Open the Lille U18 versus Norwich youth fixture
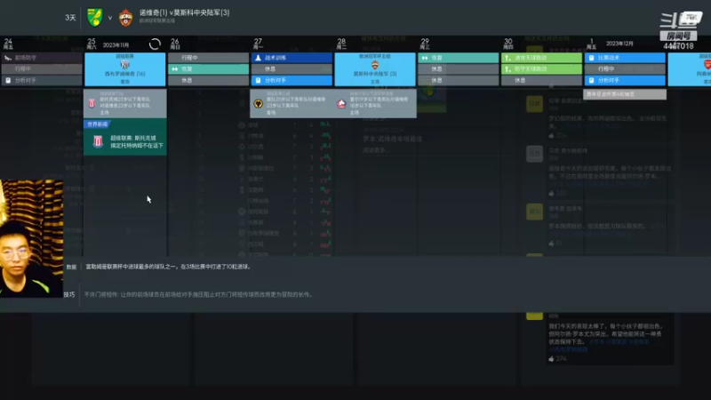Viewport: 711px width, 400px height. pos(375,103)
